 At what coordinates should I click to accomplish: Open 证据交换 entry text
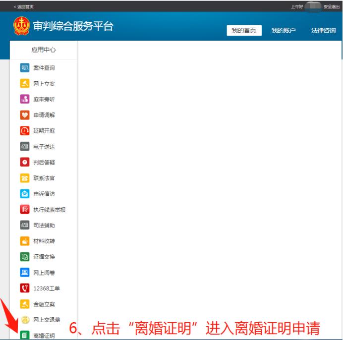(44, 257)
